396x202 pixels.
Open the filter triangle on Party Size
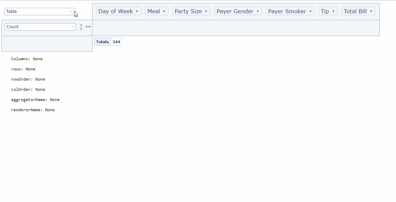click(207, 11)
